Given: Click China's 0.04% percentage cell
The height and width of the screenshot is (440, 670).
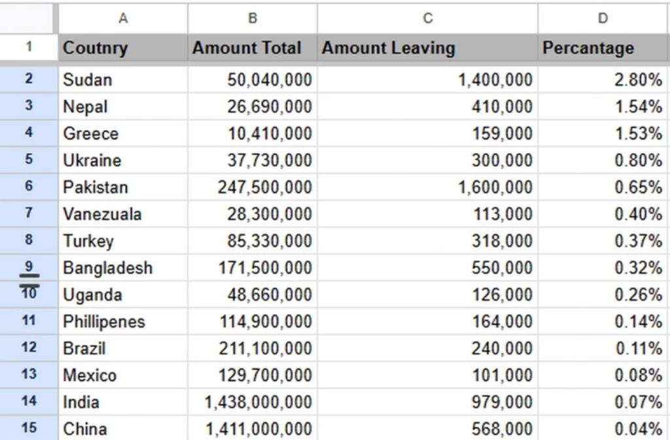Looking at the screenshot, I should [x=603, y=429].
